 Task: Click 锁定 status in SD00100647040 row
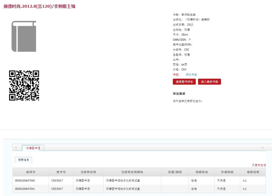click(194, 181)
